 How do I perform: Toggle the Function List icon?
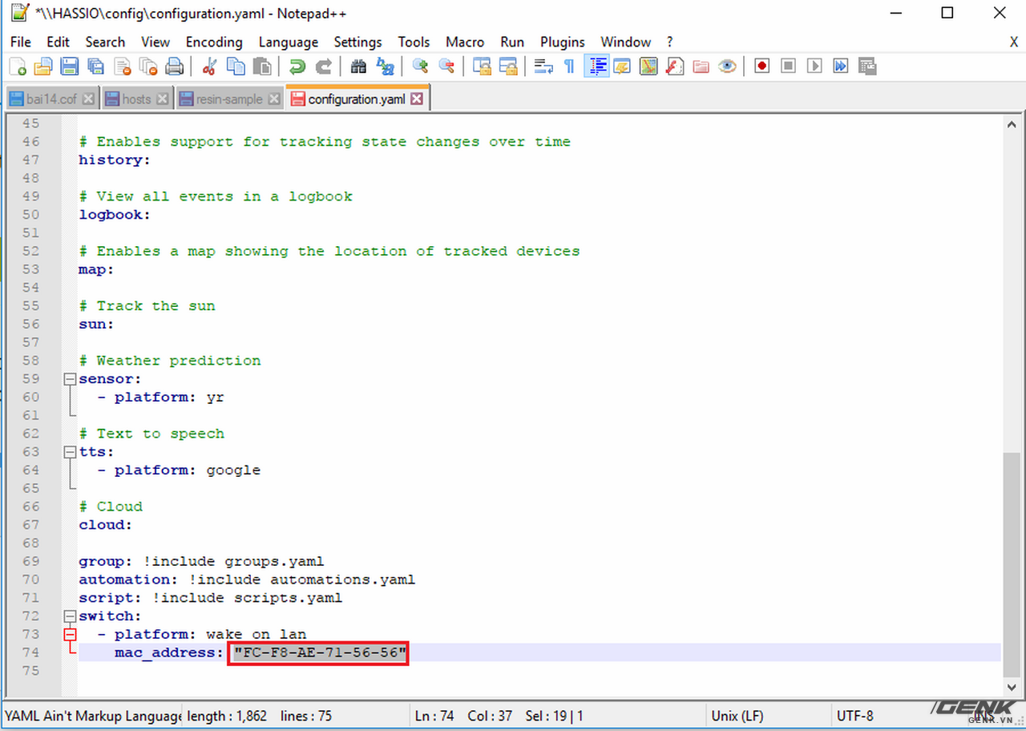[x=675, y=67]
